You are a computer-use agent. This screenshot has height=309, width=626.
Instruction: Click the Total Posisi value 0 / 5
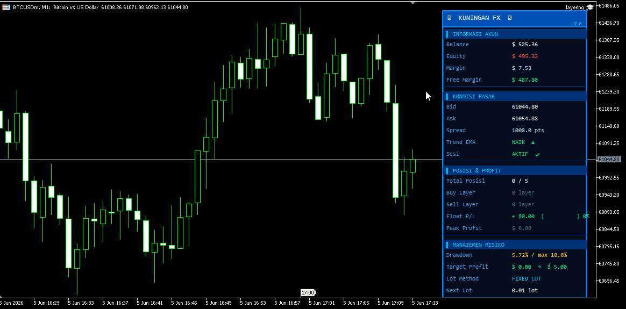coord(520,181)
